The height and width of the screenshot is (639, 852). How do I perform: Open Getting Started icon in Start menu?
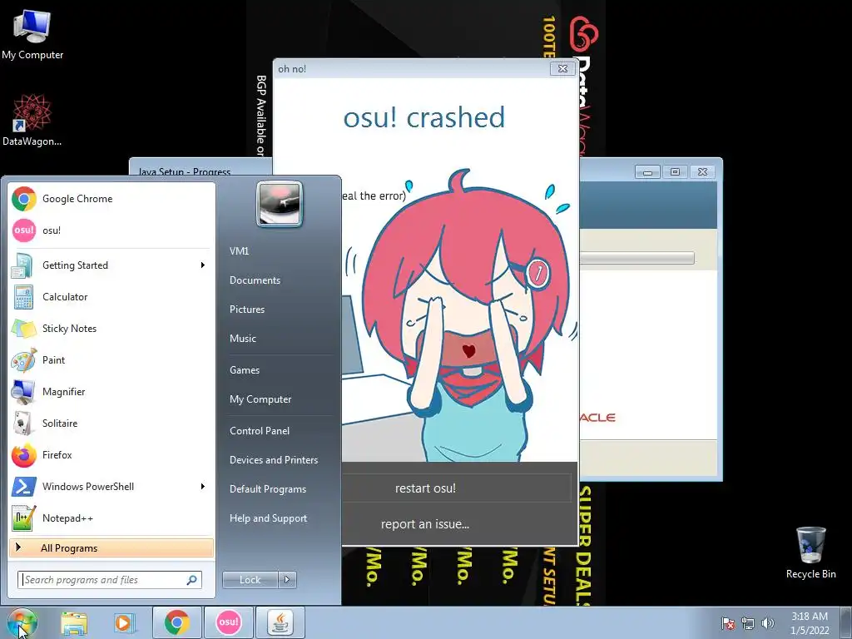(x=24, y=265)
